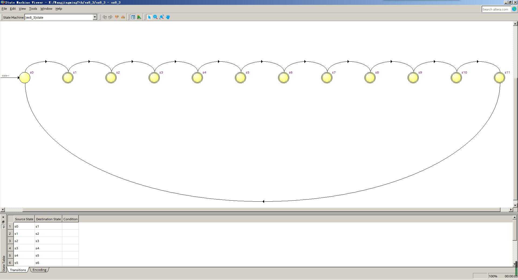Select state node s8
The height and width of the screenshot is (280, 518).
pos(370,78)
